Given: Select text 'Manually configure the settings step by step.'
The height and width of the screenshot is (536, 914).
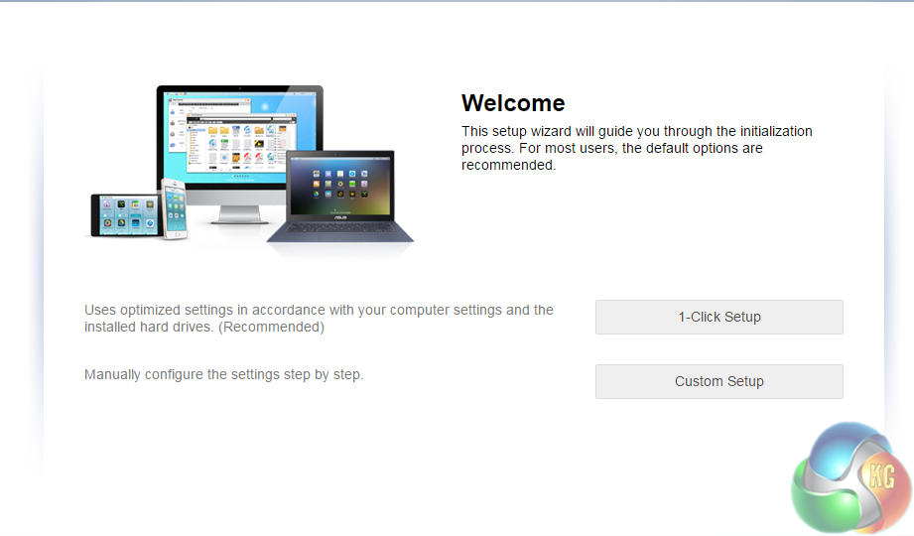Looking at the screenshot, I should (224, 374).
